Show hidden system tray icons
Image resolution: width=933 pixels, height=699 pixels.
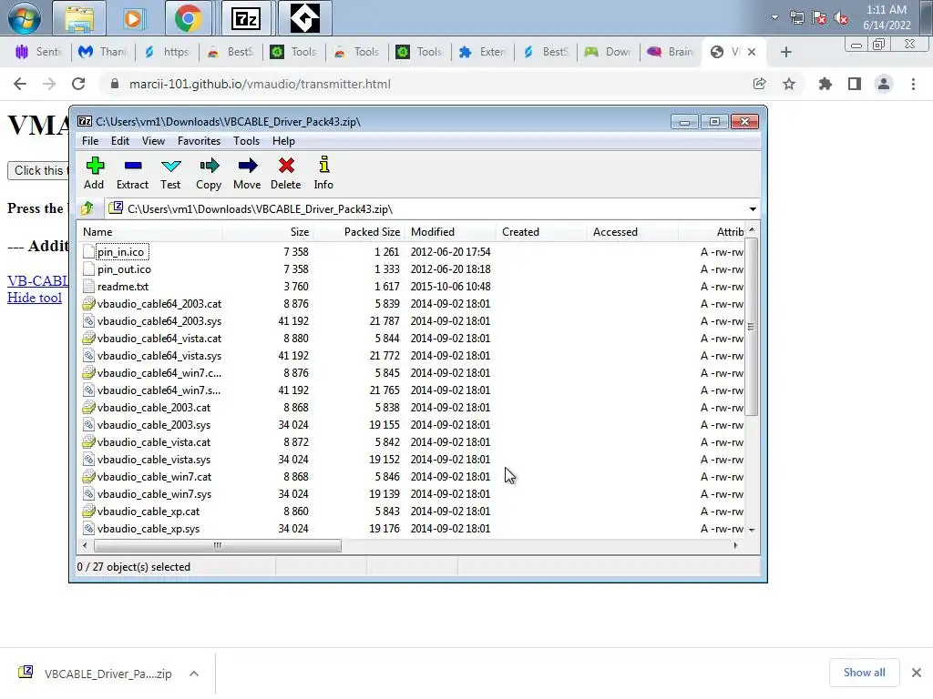tap(774, 17)
